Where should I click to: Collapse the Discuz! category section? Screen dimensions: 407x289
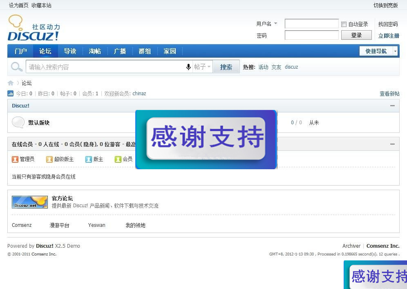(392, 106)
